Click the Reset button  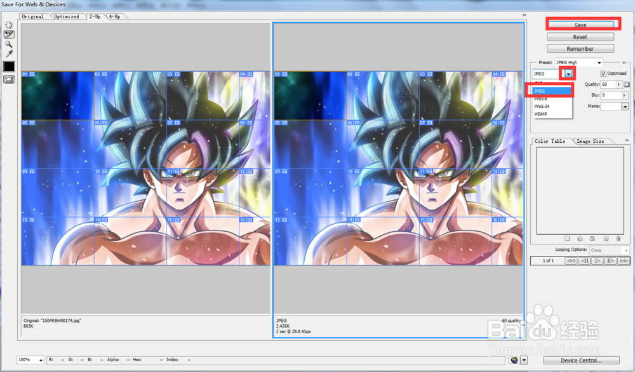pos(580,37)
